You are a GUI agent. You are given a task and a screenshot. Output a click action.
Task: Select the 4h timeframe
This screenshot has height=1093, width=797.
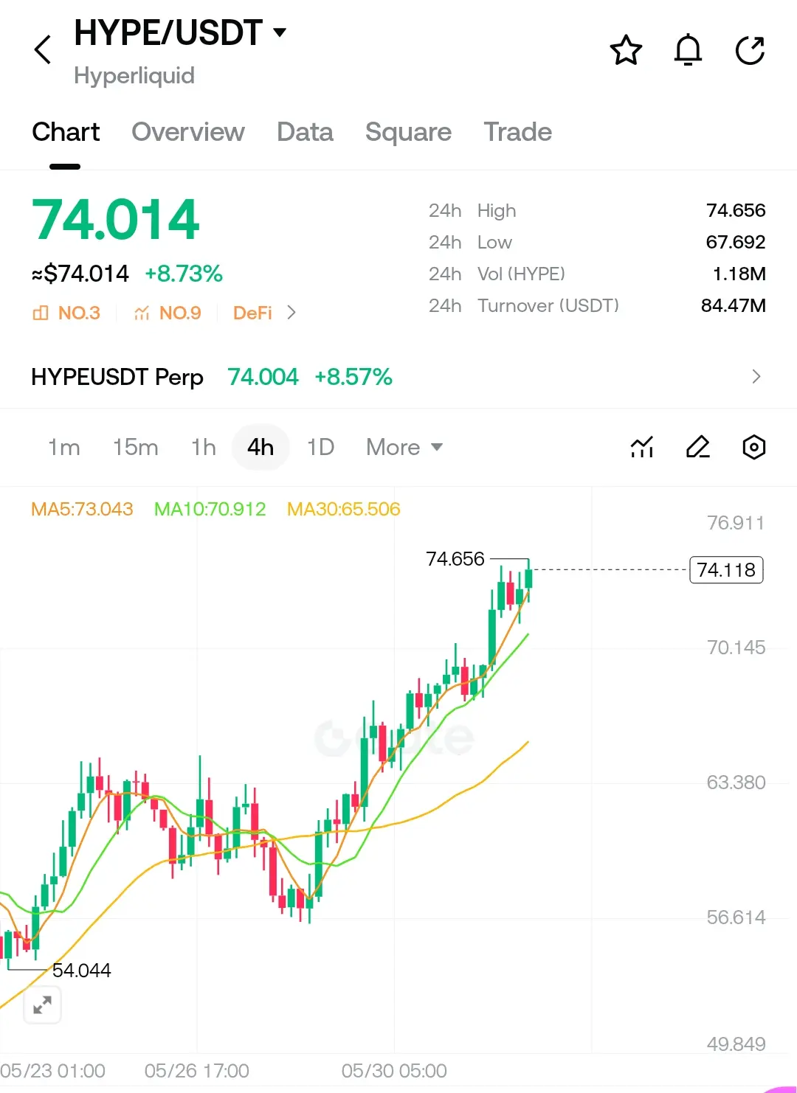pos(261,447)
